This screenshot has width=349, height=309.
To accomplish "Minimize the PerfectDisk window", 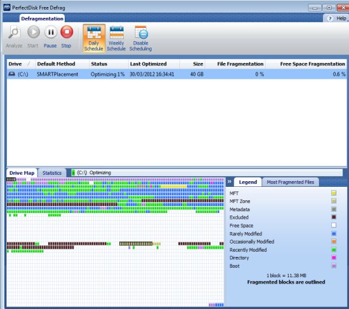I will point(315,8).
